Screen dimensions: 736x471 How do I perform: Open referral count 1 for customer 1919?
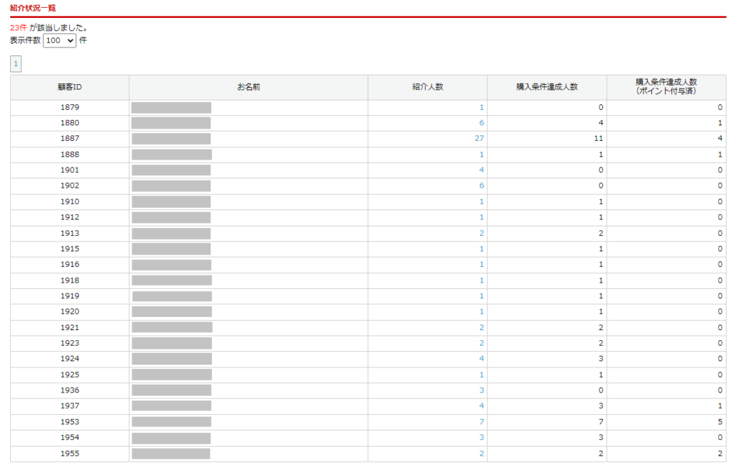481,296
